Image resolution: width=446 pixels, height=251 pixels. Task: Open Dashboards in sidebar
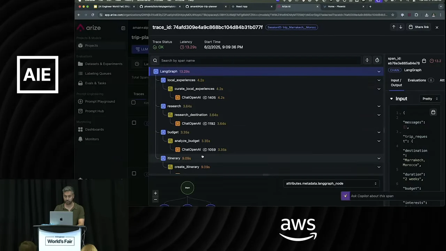click(x=94, y=129)
